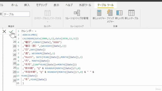This screenshot has width=162, height=91.
Task: Click the "年" string on line 14
Action: coord(26,79)
